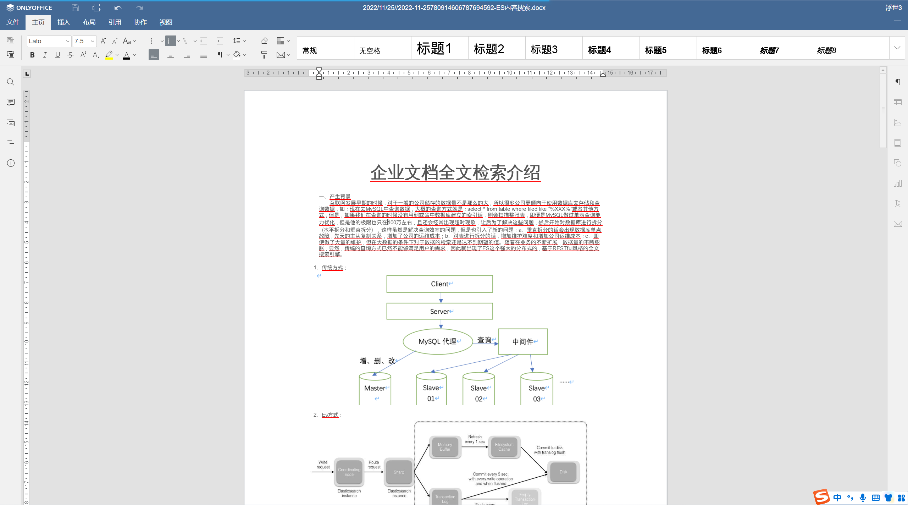
Task: Open the font size 7.5 dropdown
Action: coord(93,41)
